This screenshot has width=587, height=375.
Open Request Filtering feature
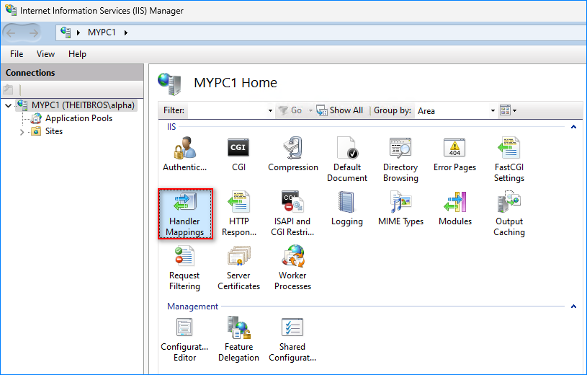184,268
